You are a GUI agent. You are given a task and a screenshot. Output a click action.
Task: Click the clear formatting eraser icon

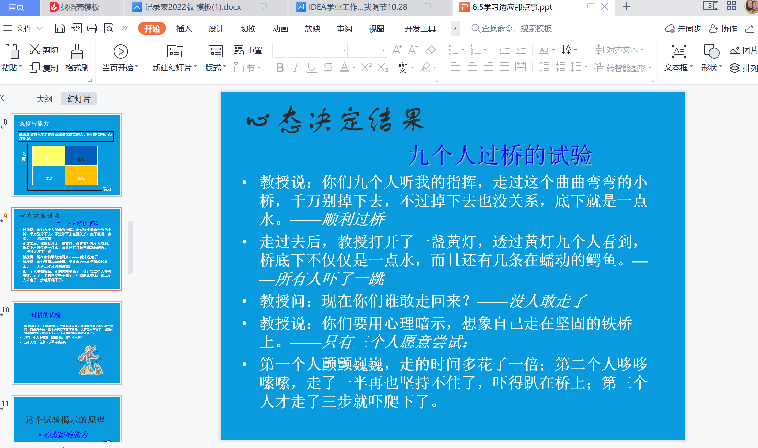pos(430,50)
